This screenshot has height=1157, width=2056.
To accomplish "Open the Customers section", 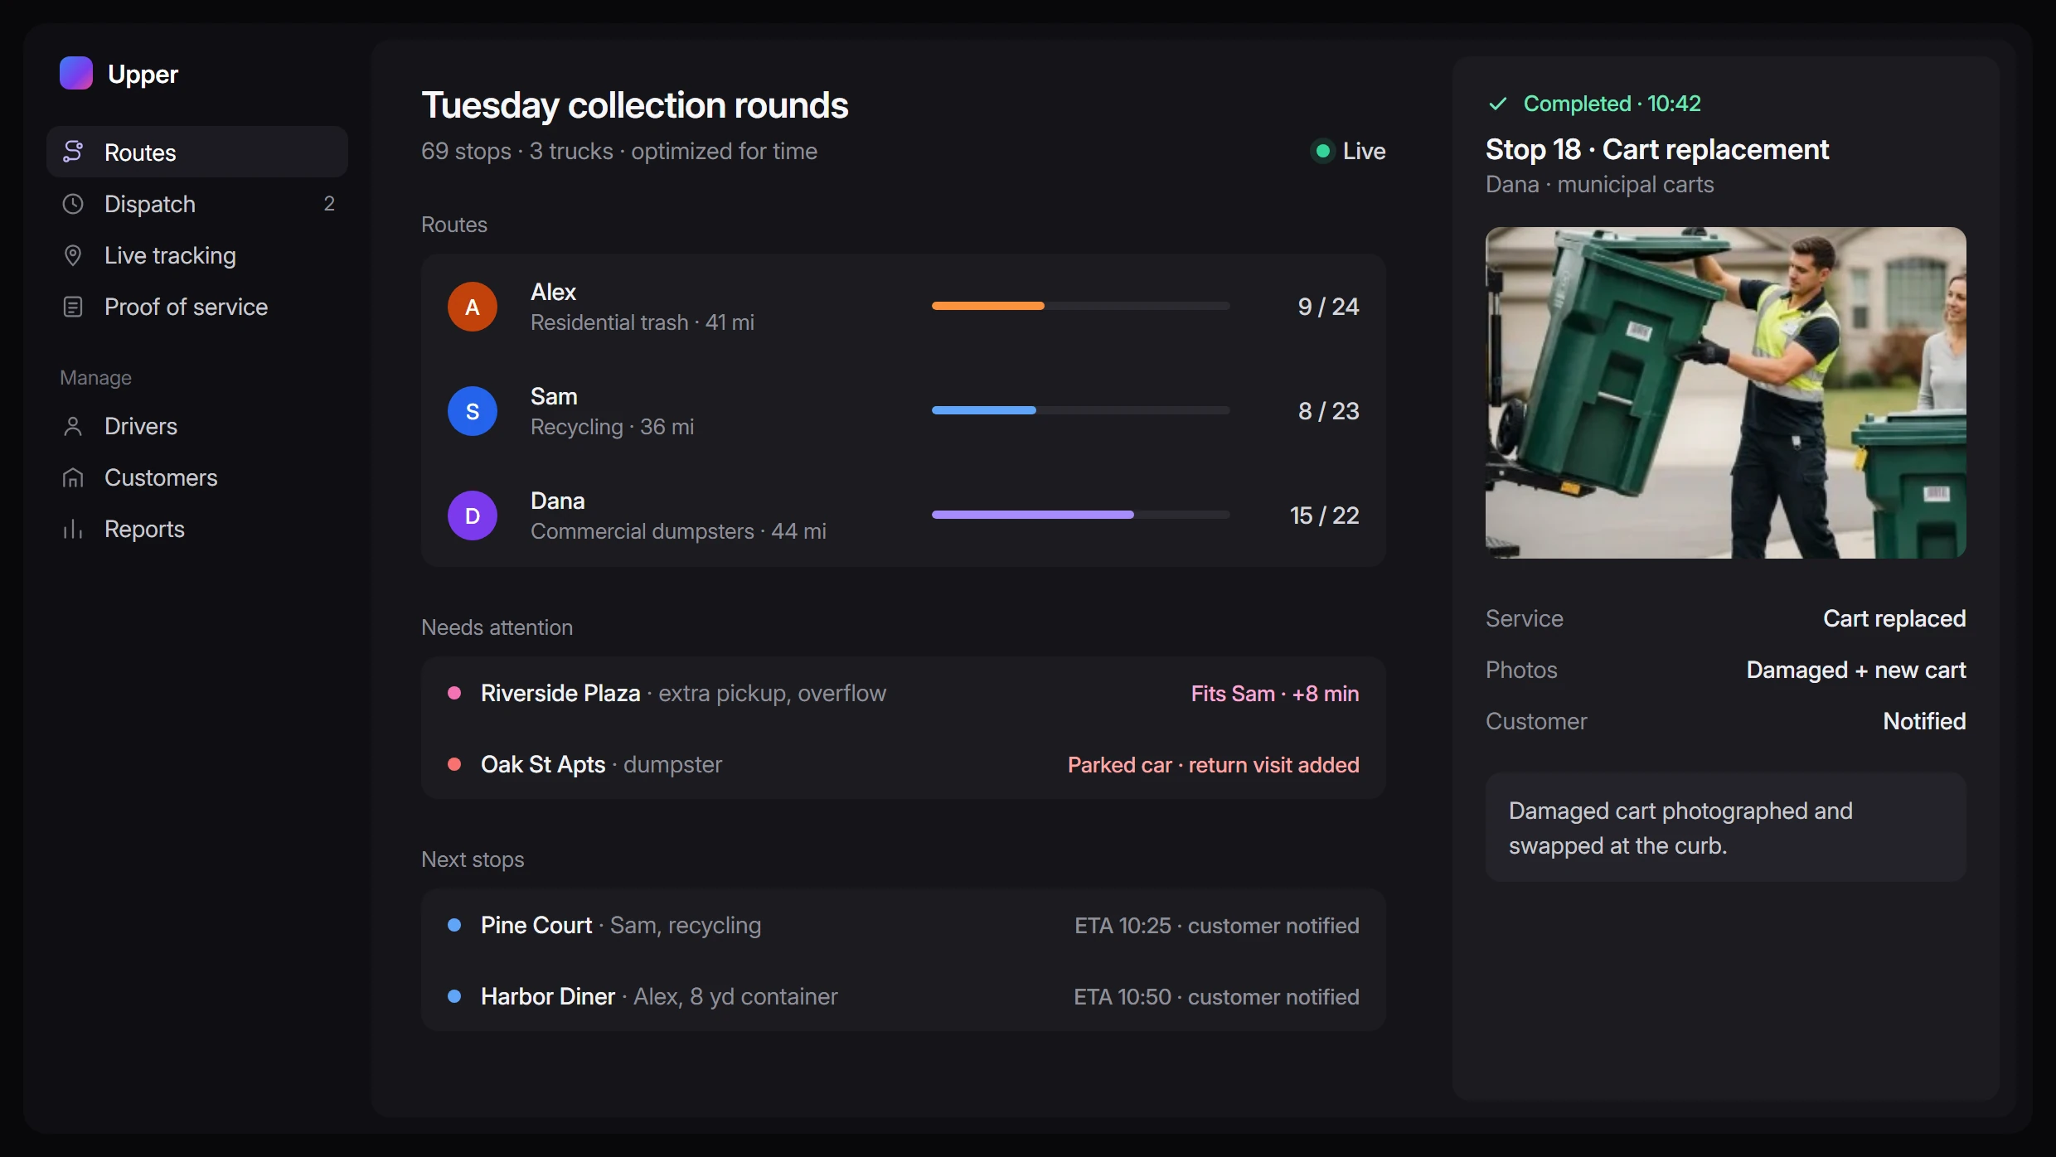I will [197, 477].
